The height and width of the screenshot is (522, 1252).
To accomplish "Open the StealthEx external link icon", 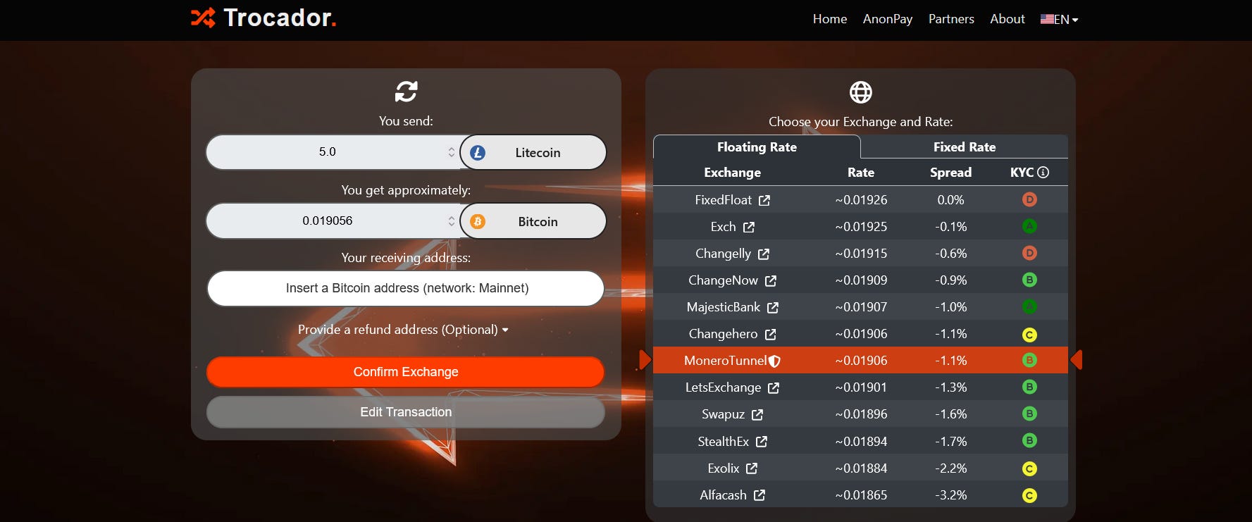I will [x=762, y=442].
